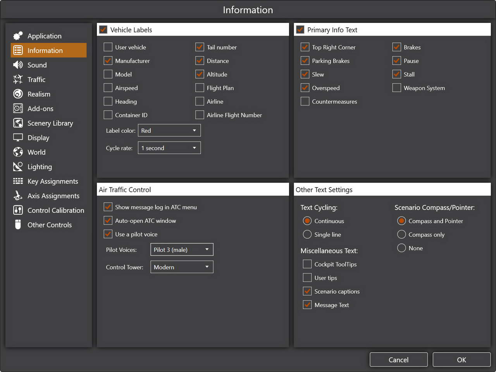Open the Label color dropdown

(x=169, y=131)
